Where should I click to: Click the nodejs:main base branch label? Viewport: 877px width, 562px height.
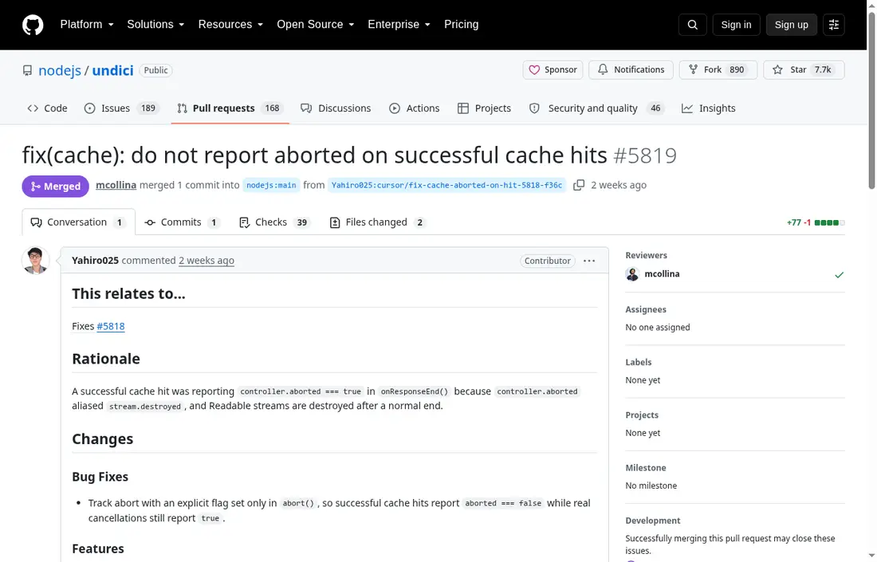point(271,185)
